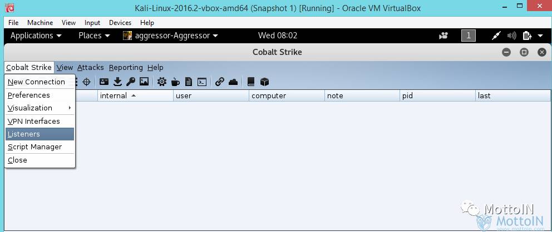Click the battery status icon
The width and height of the screenshot is (552, 232).
527,36
